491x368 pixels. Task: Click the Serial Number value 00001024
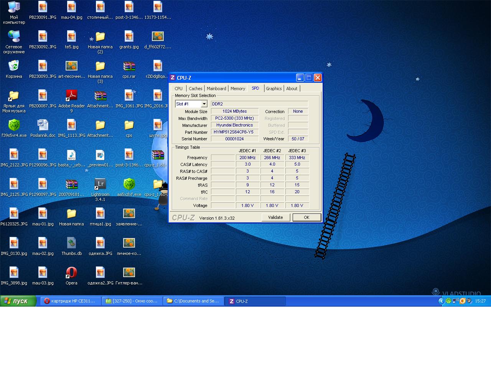pos(234,139)
